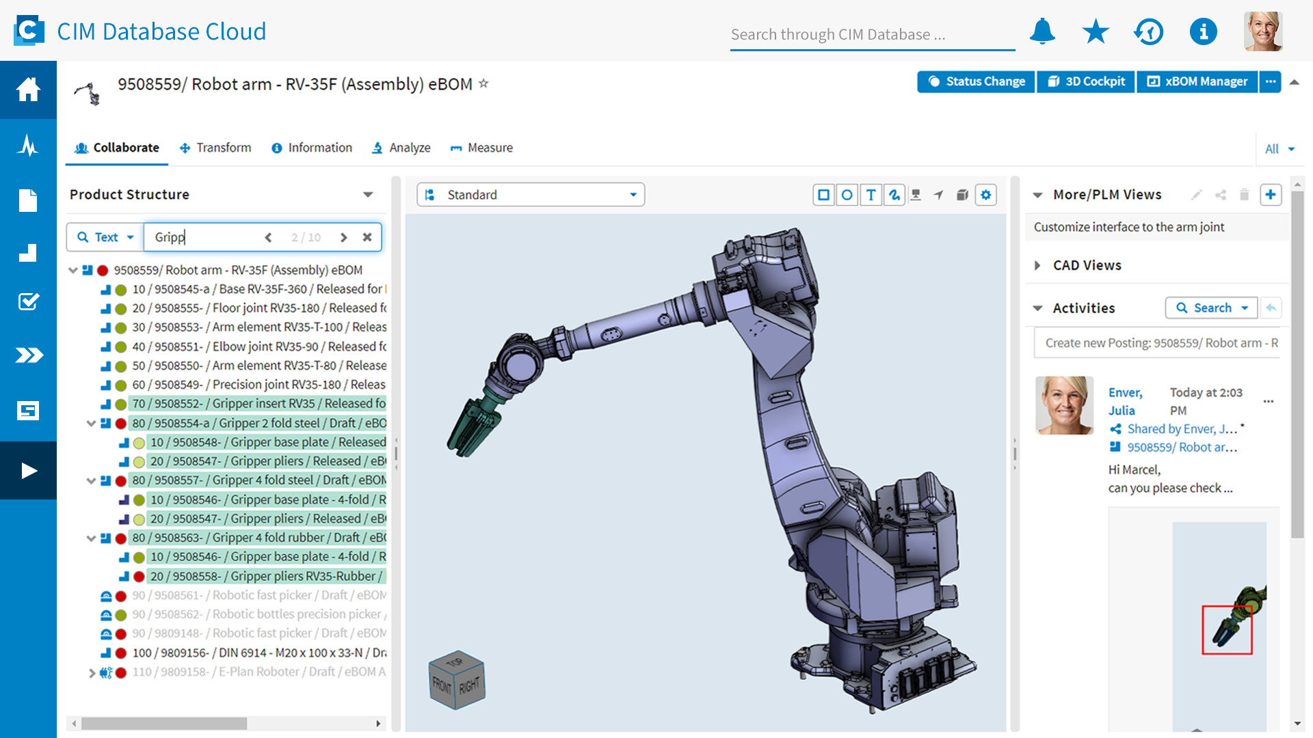Open notifications bell icon
Image resolution: width=1313 pixels, height=738 pixels.
[x=1042, y=31]
